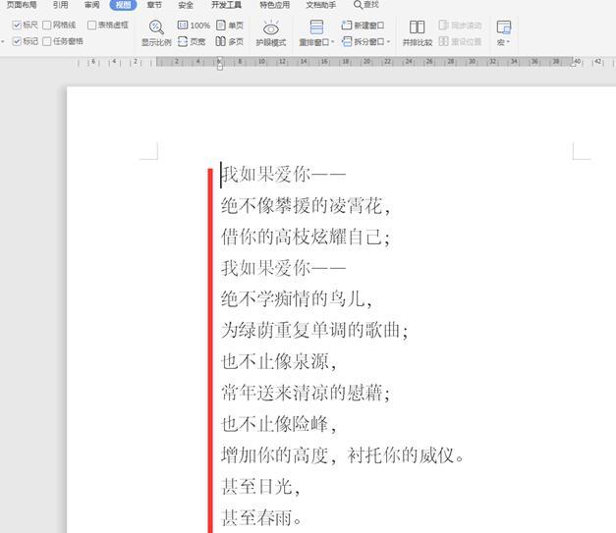Expand the 拆分窗口 dropdown arrow

click(x=388, y=41)
